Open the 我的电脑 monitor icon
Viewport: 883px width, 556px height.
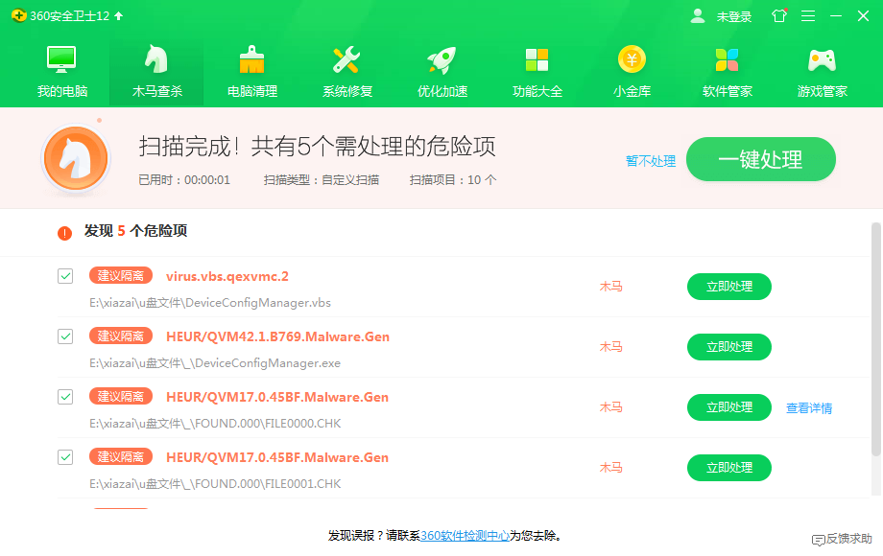pyautogui.click(x=61, y=59)
